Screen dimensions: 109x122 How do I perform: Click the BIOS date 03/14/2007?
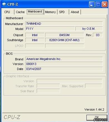(64, 69)
